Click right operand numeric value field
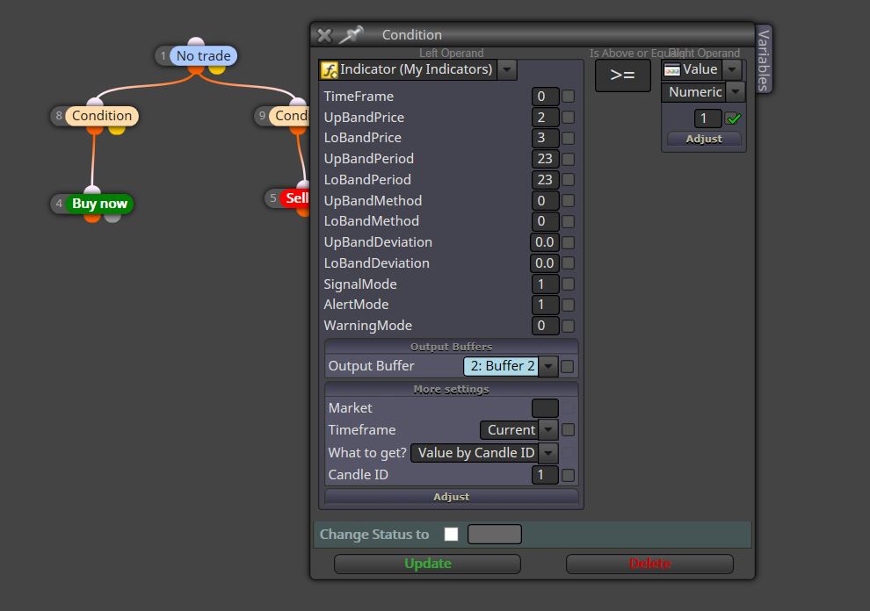 tap(708, 119)
